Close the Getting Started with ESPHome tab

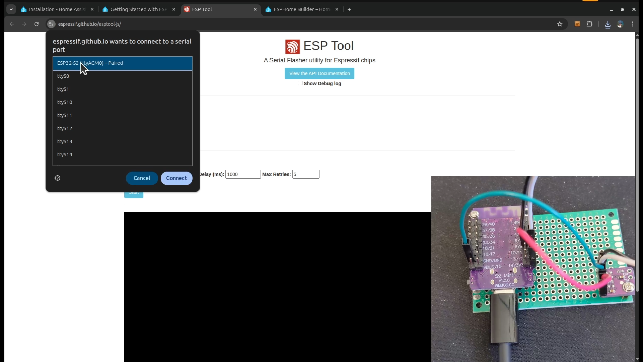(x=174, y=9)
